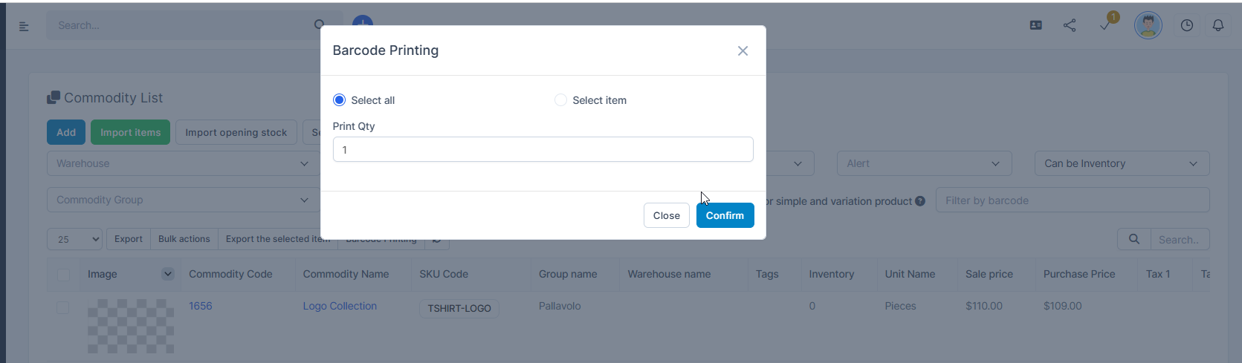This screenshot has height=363, width=1242.
Task: Open the Logo Collection commodity link
Action: [x=340, y=306]
